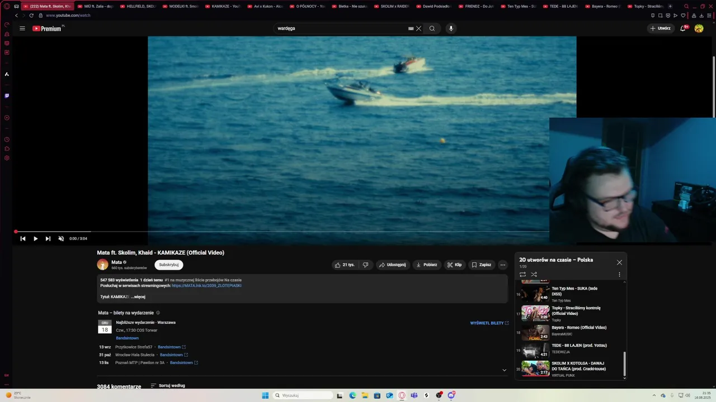Viewport: 716px width, 402px height.
Task: Dislike the KAMIKAZE video
Action: (365, 265)
